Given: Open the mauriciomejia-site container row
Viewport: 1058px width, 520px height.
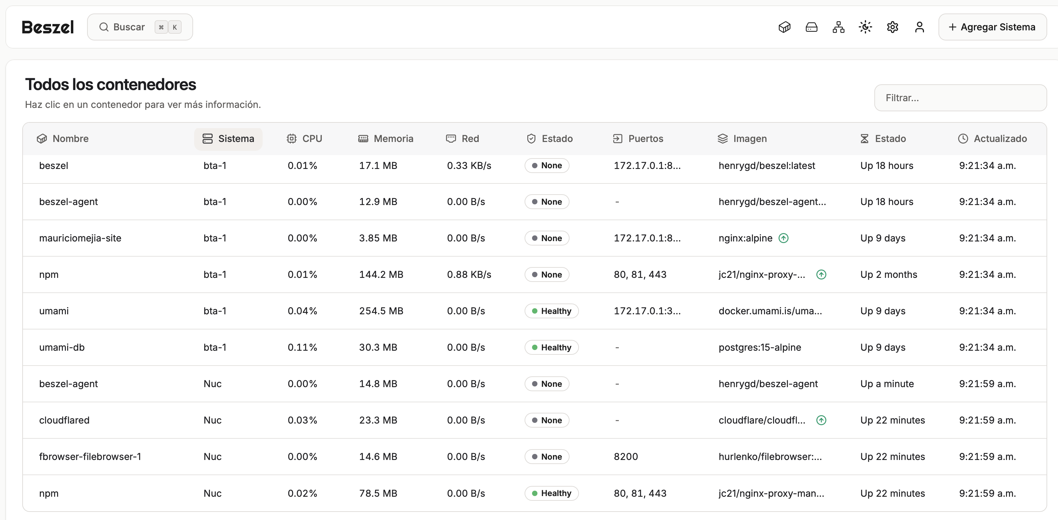Looking at the screenshot, I should (534, 238).
